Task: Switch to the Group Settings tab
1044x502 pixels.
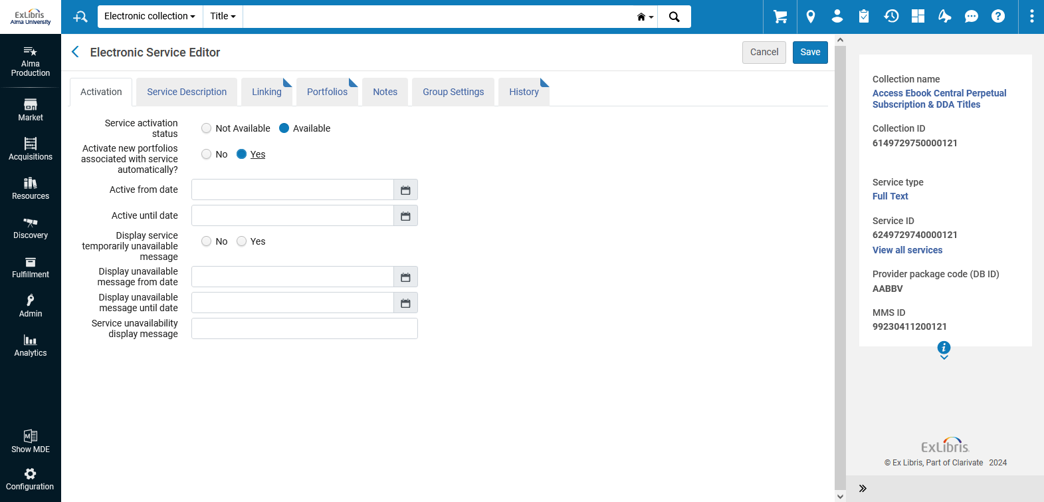Action: (453, 92)
